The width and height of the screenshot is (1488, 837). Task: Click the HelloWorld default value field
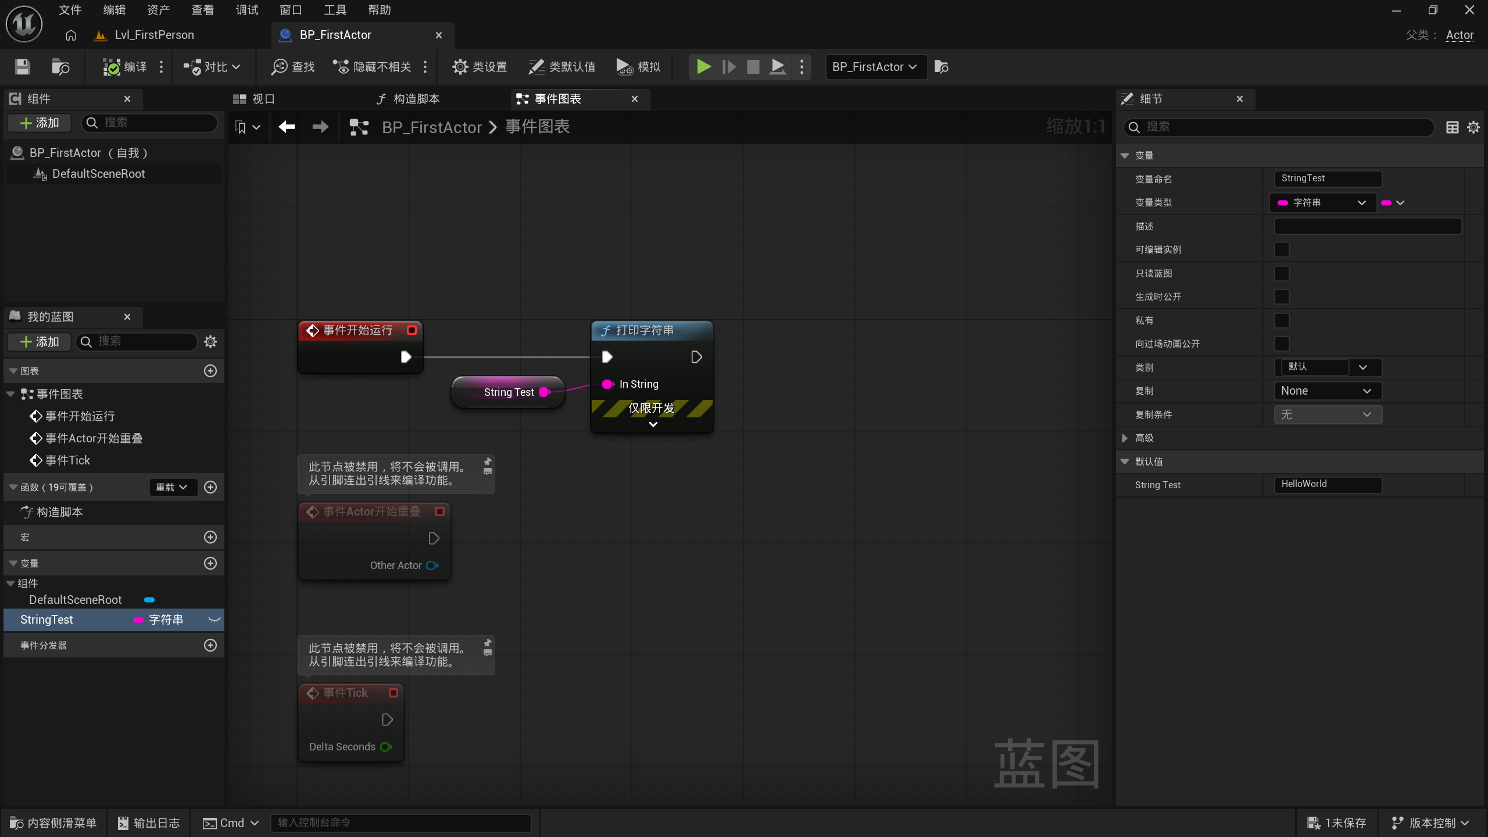click(1327, 484)
